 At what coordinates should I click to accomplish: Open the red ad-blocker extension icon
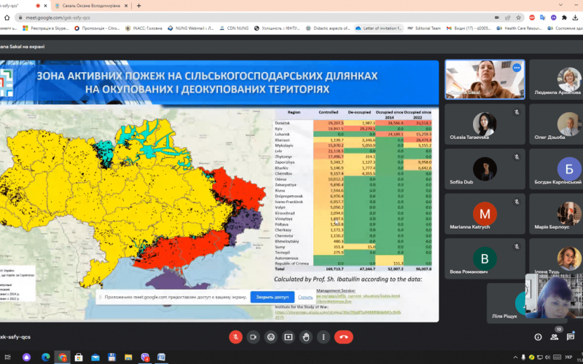(x=532, y=17)
